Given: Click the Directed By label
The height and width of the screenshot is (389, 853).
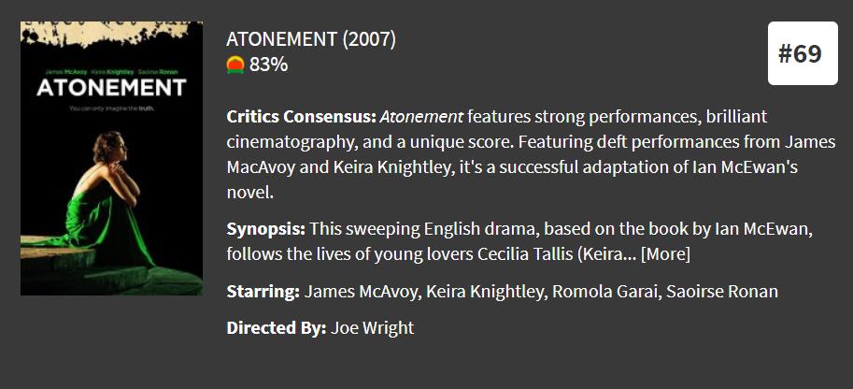Looking at the screenshot, I should tap(276, 327).
